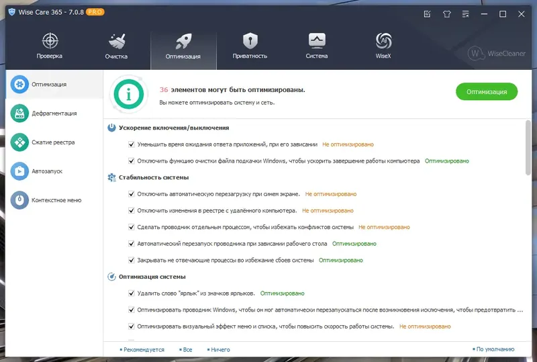Screen dimensions: 537x362
Task: Toggle Сделать проводник отдельным процессом checkbox
Action: (131, 227)
